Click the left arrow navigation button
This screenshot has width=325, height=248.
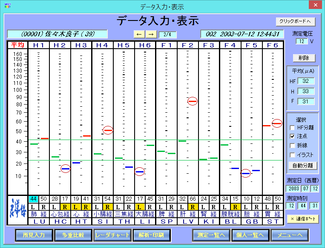pos(139,34)
